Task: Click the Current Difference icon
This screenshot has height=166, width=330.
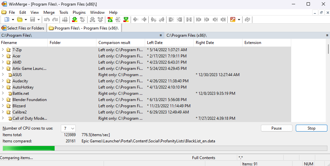Action: pos(118,20)
